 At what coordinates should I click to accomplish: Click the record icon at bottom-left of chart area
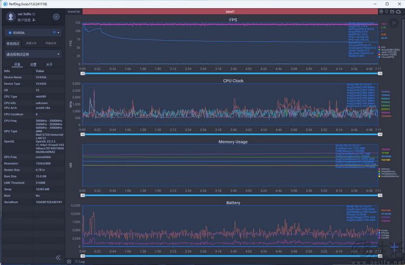pyautogui.click(x=69, y=261)
